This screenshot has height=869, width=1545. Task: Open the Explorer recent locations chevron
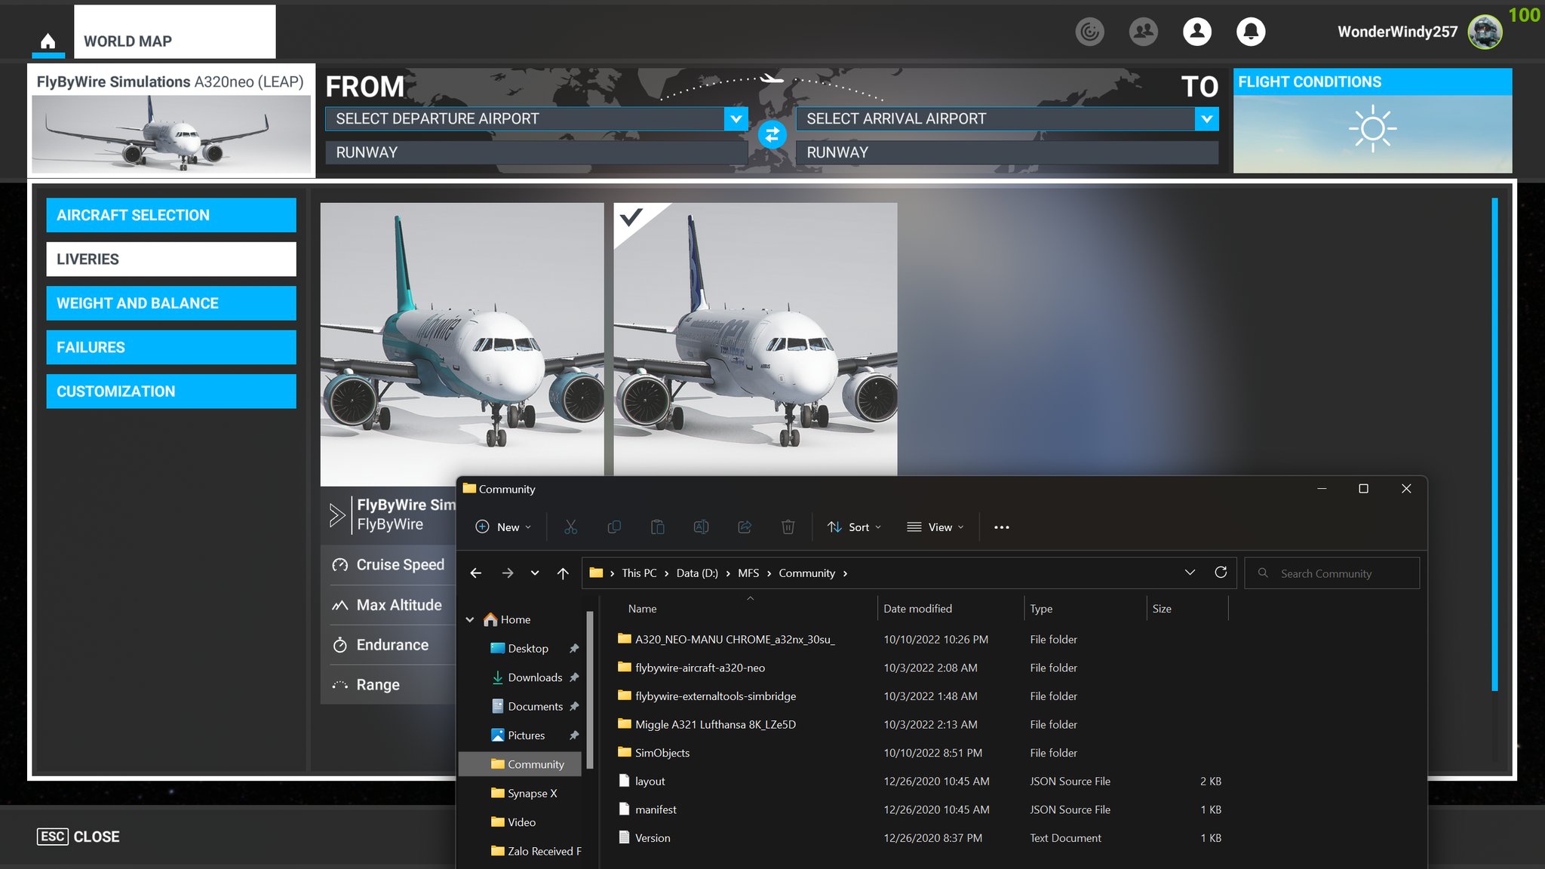click(x=535, y=573)
